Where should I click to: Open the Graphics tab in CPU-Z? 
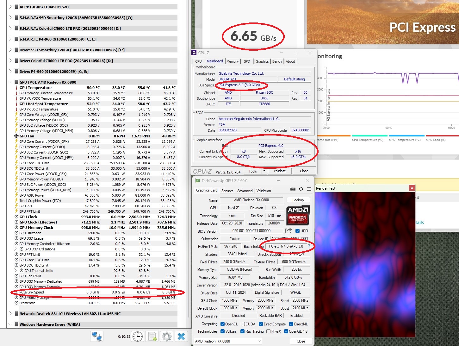[262, 61]
